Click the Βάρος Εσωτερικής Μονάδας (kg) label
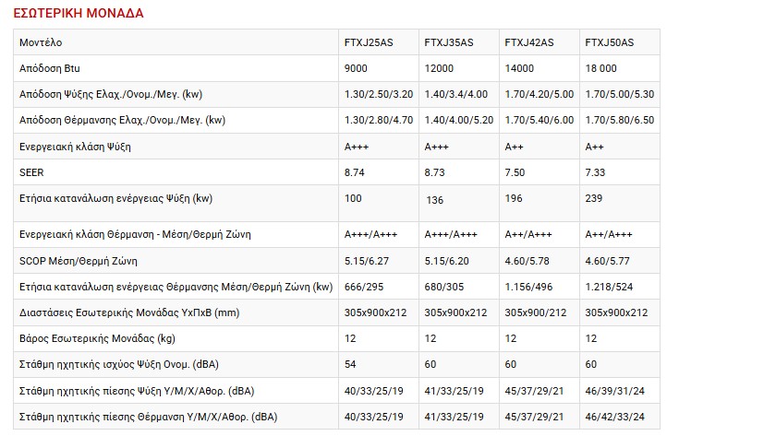 tap(97, 338)
